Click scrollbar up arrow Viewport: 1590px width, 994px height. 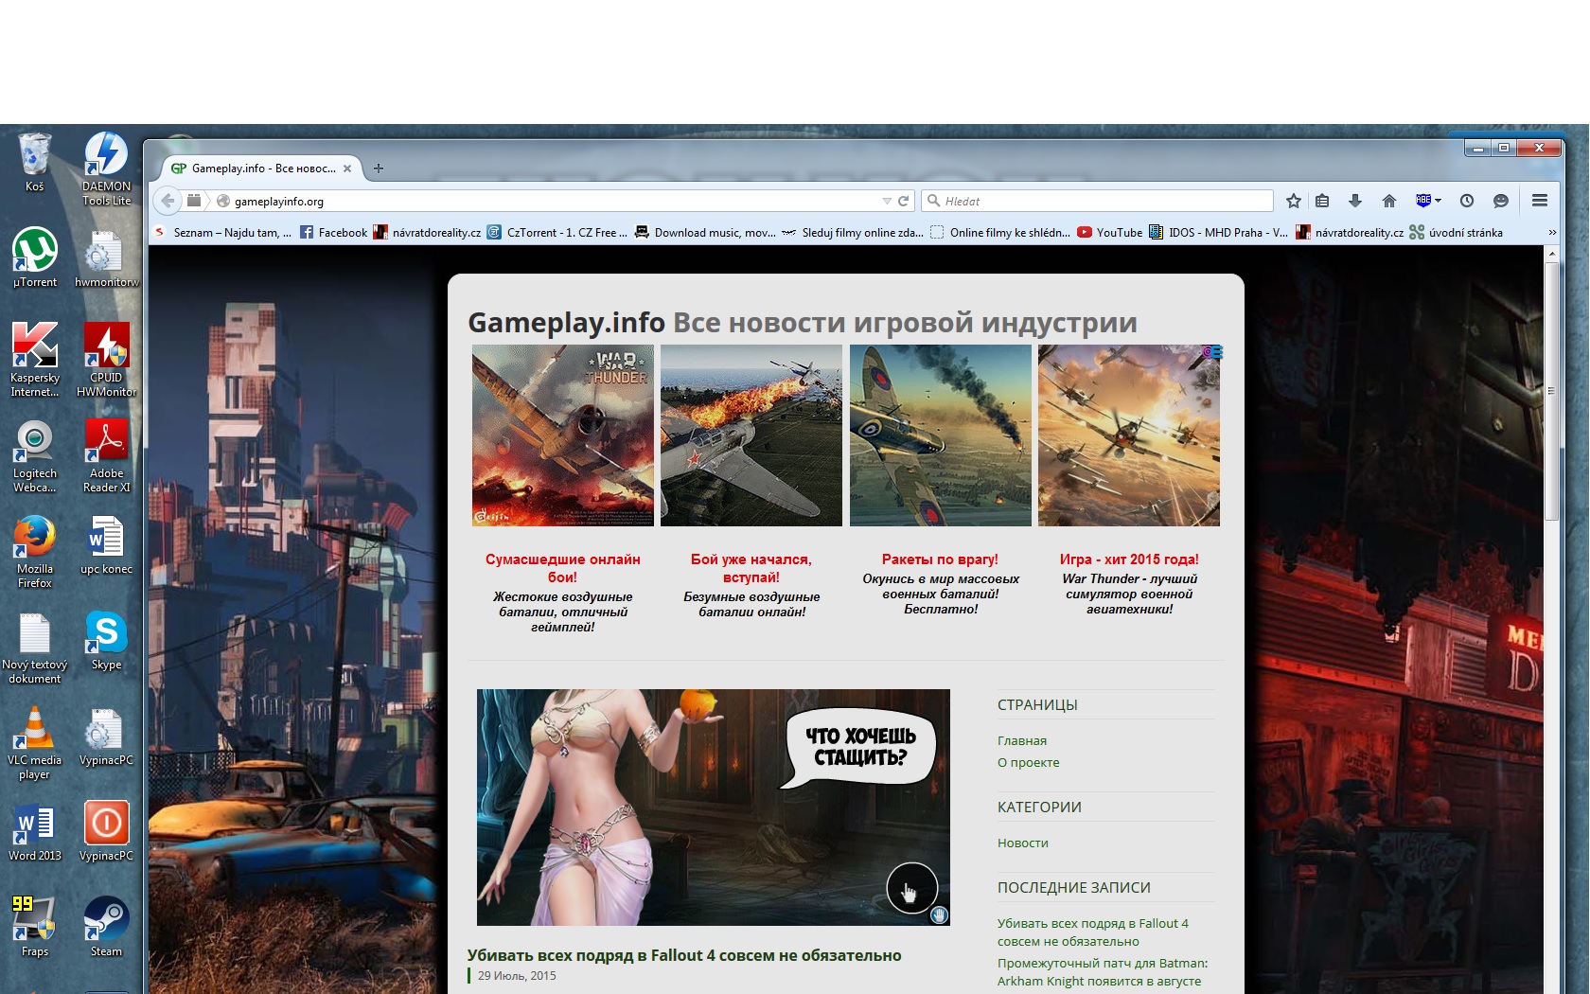tap(1551, 254)
